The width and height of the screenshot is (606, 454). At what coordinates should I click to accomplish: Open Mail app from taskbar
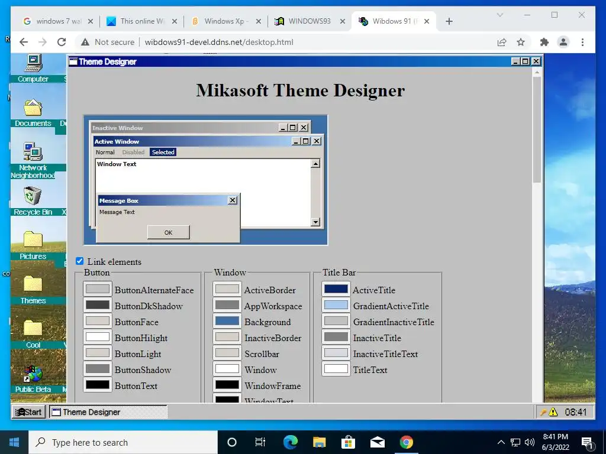tap(377, 442)
